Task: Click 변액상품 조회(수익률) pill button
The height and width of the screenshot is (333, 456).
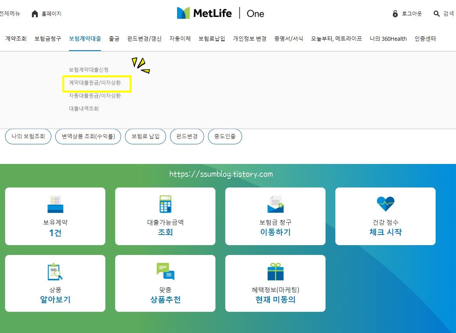Action: [88, 136]
